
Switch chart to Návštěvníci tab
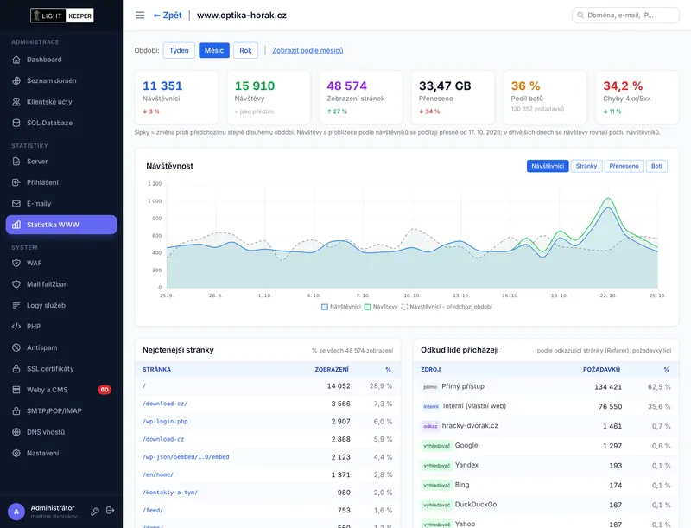pos(548,166)
